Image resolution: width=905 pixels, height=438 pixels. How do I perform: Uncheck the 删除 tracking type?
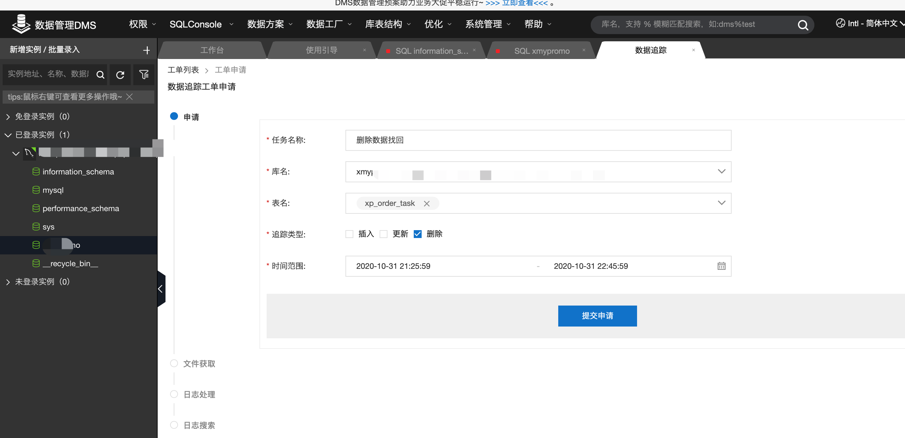[417, 234]
